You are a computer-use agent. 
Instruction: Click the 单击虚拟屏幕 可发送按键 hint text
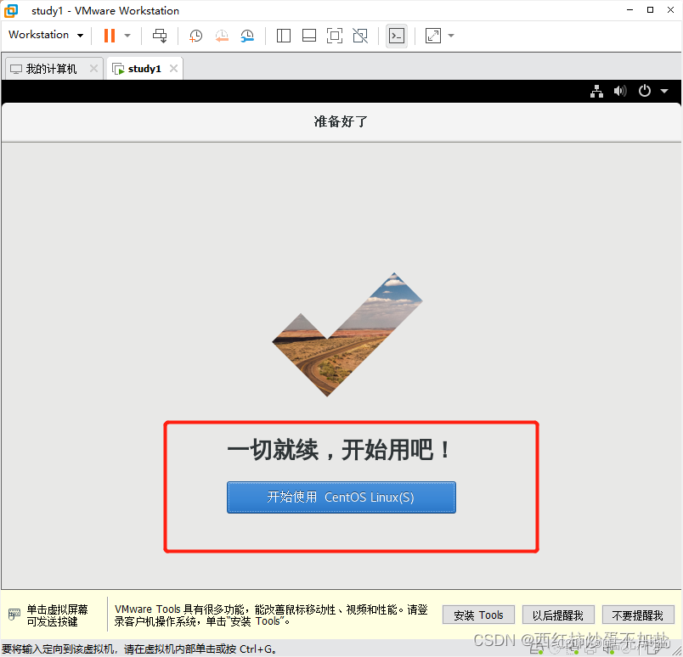point(57,615)
